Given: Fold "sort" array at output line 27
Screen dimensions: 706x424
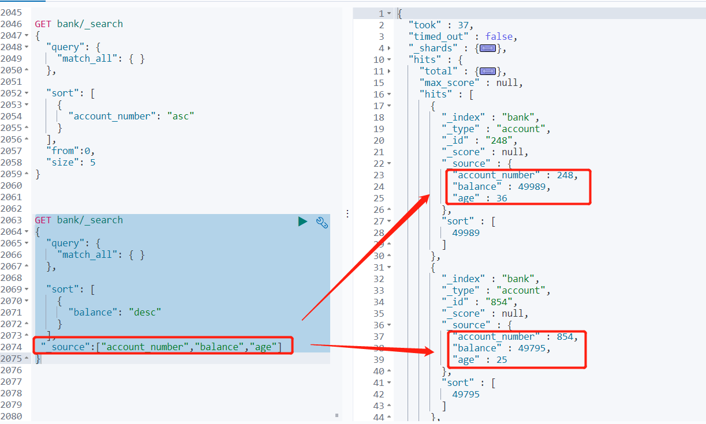Looking at the screenshot, I should (389, 222).
